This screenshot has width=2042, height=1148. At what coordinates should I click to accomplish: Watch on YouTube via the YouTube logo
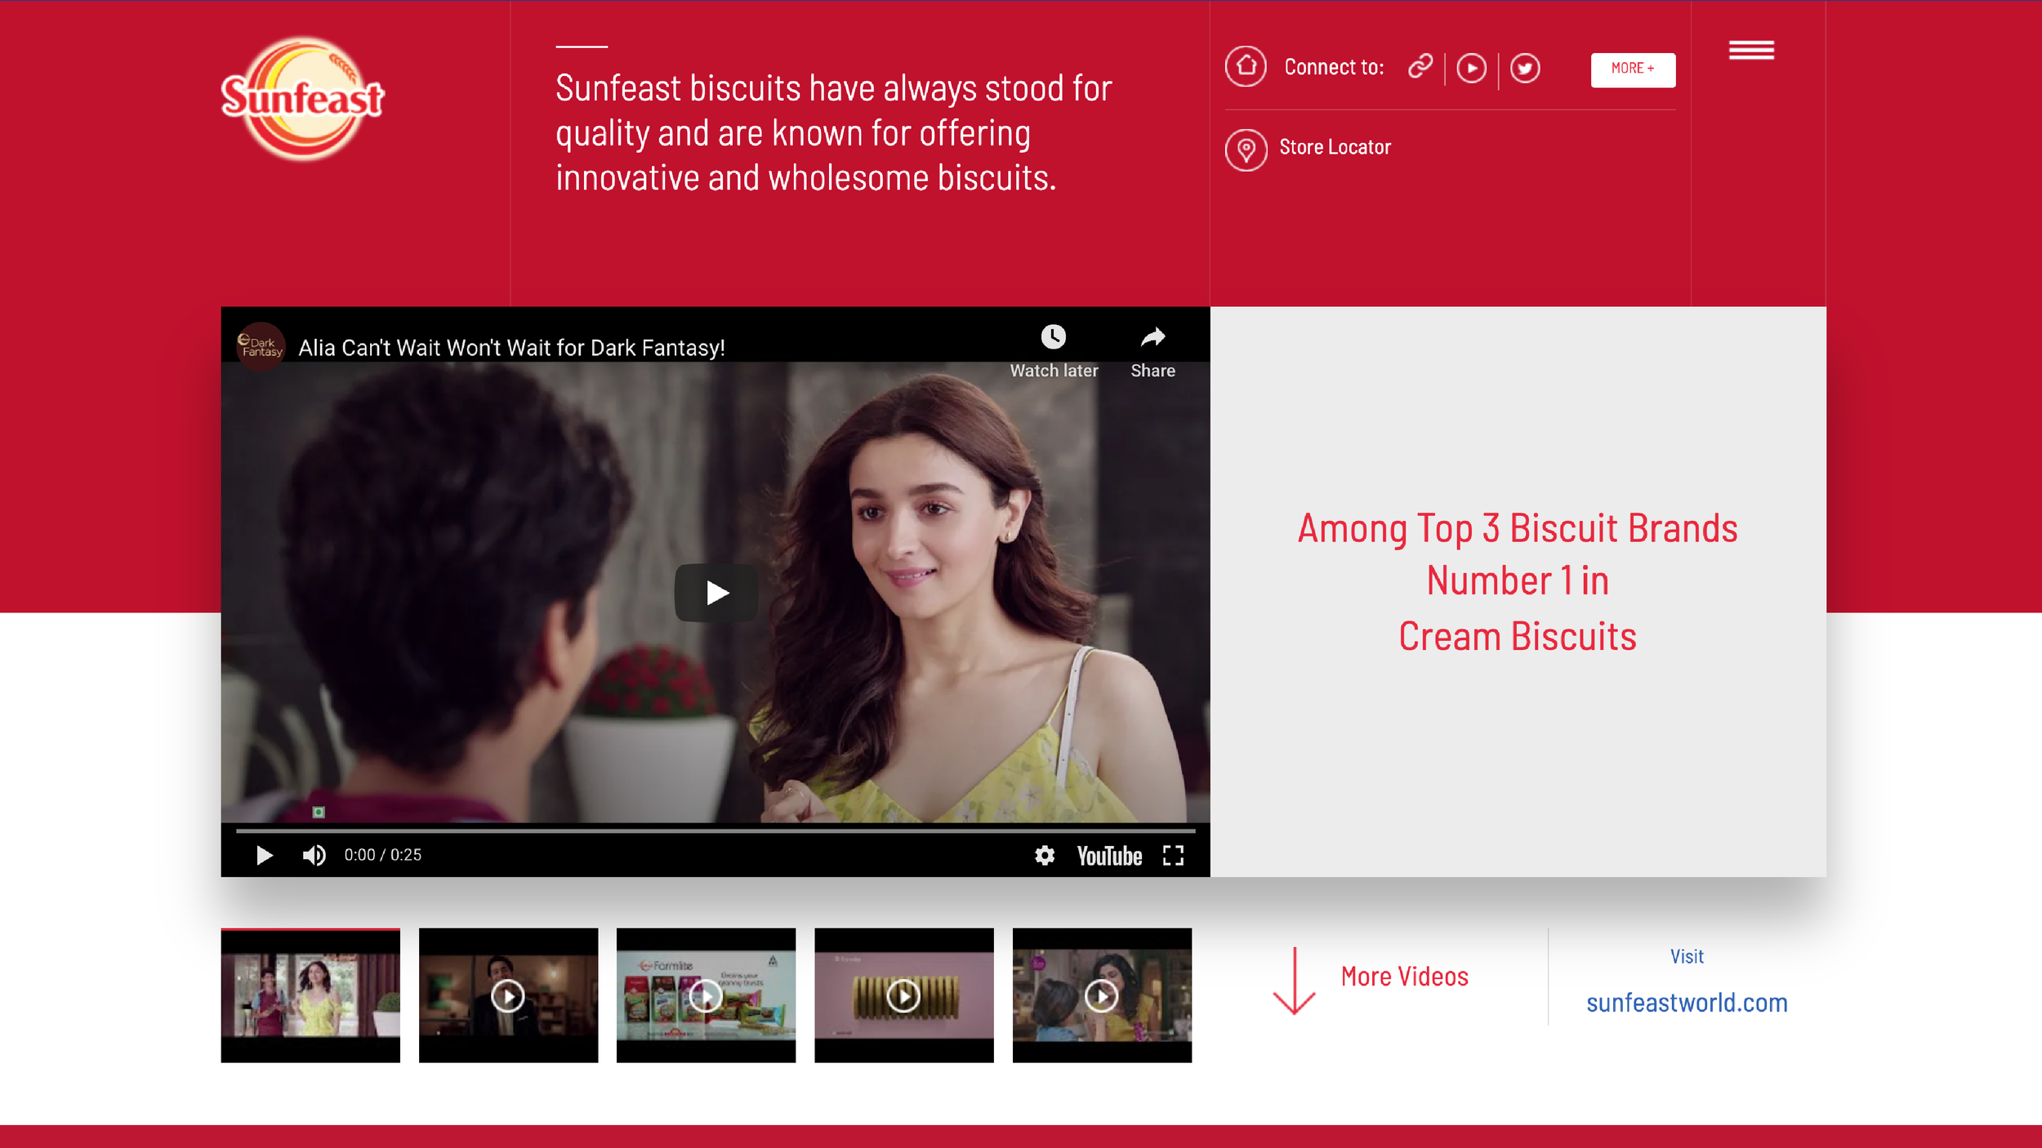1109,856
